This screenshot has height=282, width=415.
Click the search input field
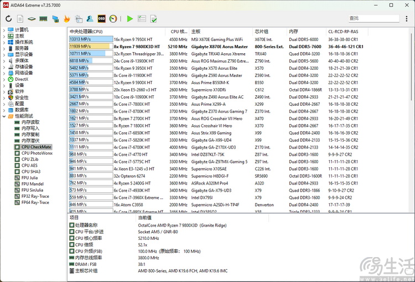pos(373,18)
